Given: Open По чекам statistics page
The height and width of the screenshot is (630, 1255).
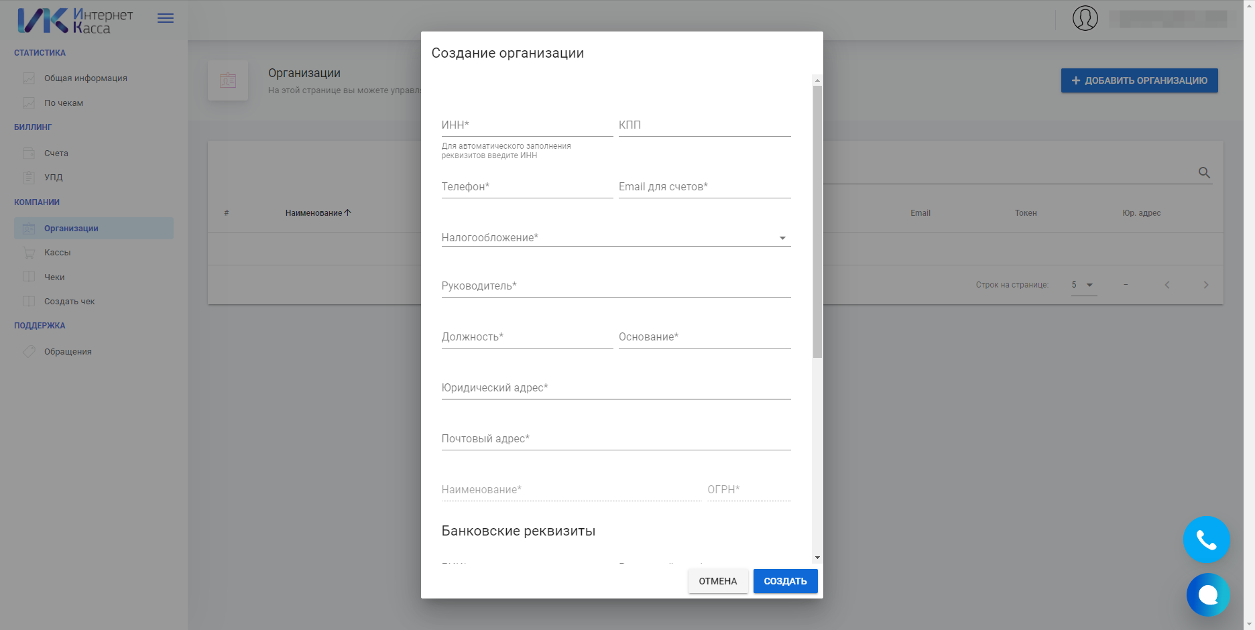Looking at the screenshot, I should click(64, 103).
